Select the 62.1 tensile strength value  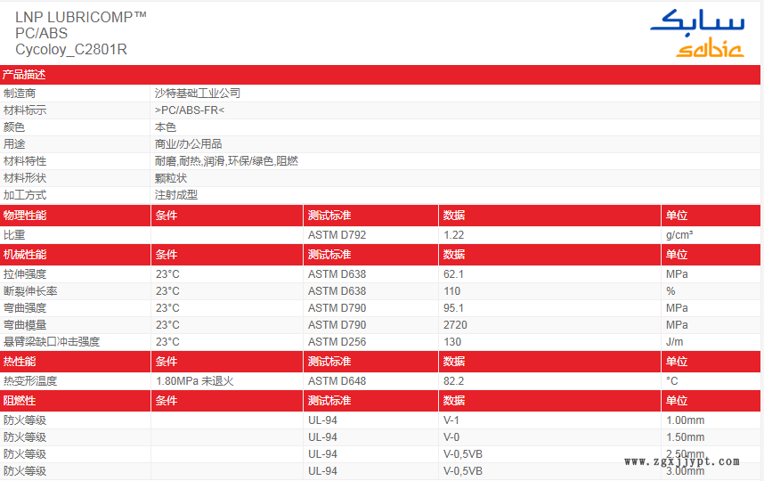(454, 274)
